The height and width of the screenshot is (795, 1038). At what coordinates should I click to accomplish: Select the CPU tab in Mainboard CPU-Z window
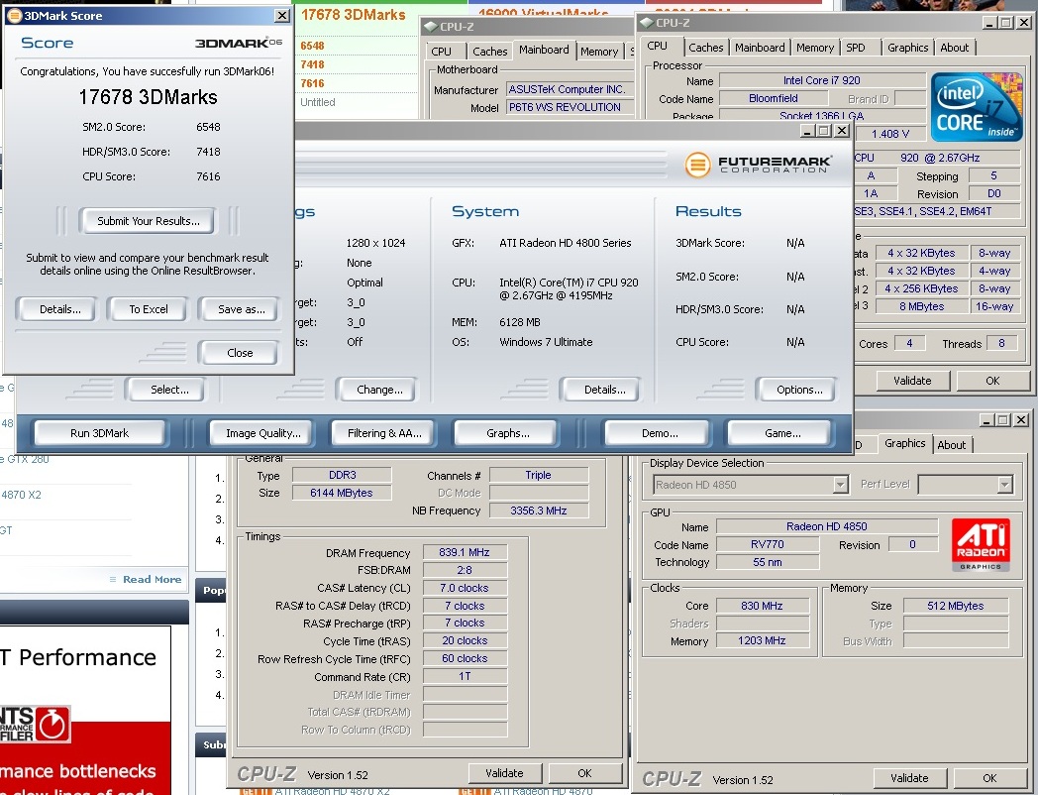pos(441,51)
